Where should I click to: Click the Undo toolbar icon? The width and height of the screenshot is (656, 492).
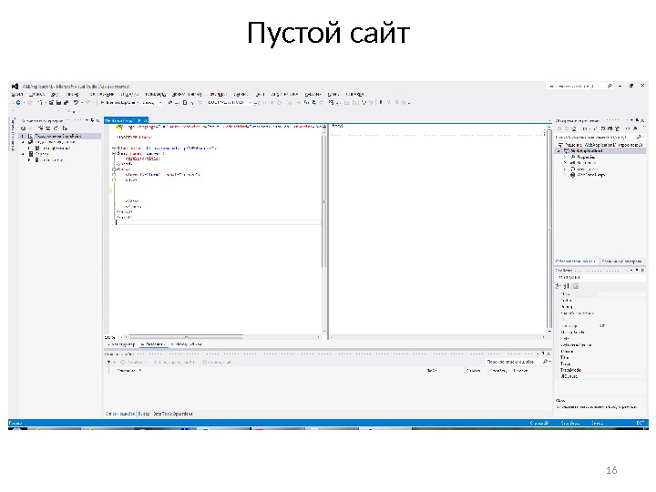coord(76,102)
